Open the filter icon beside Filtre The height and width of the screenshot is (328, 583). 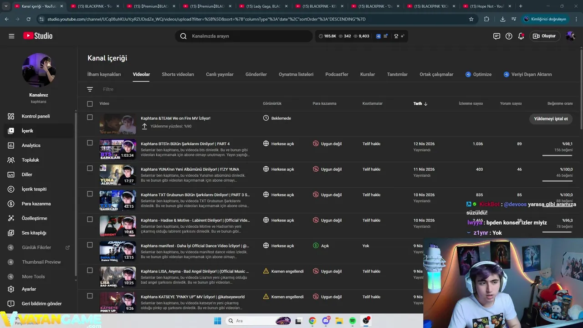90,89
